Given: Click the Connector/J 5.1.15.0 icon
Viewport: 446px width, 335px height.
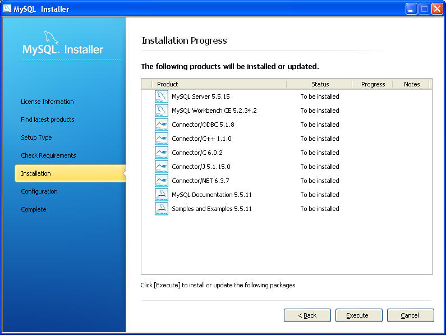Looking at the screenshot, I should pos(162,167).
